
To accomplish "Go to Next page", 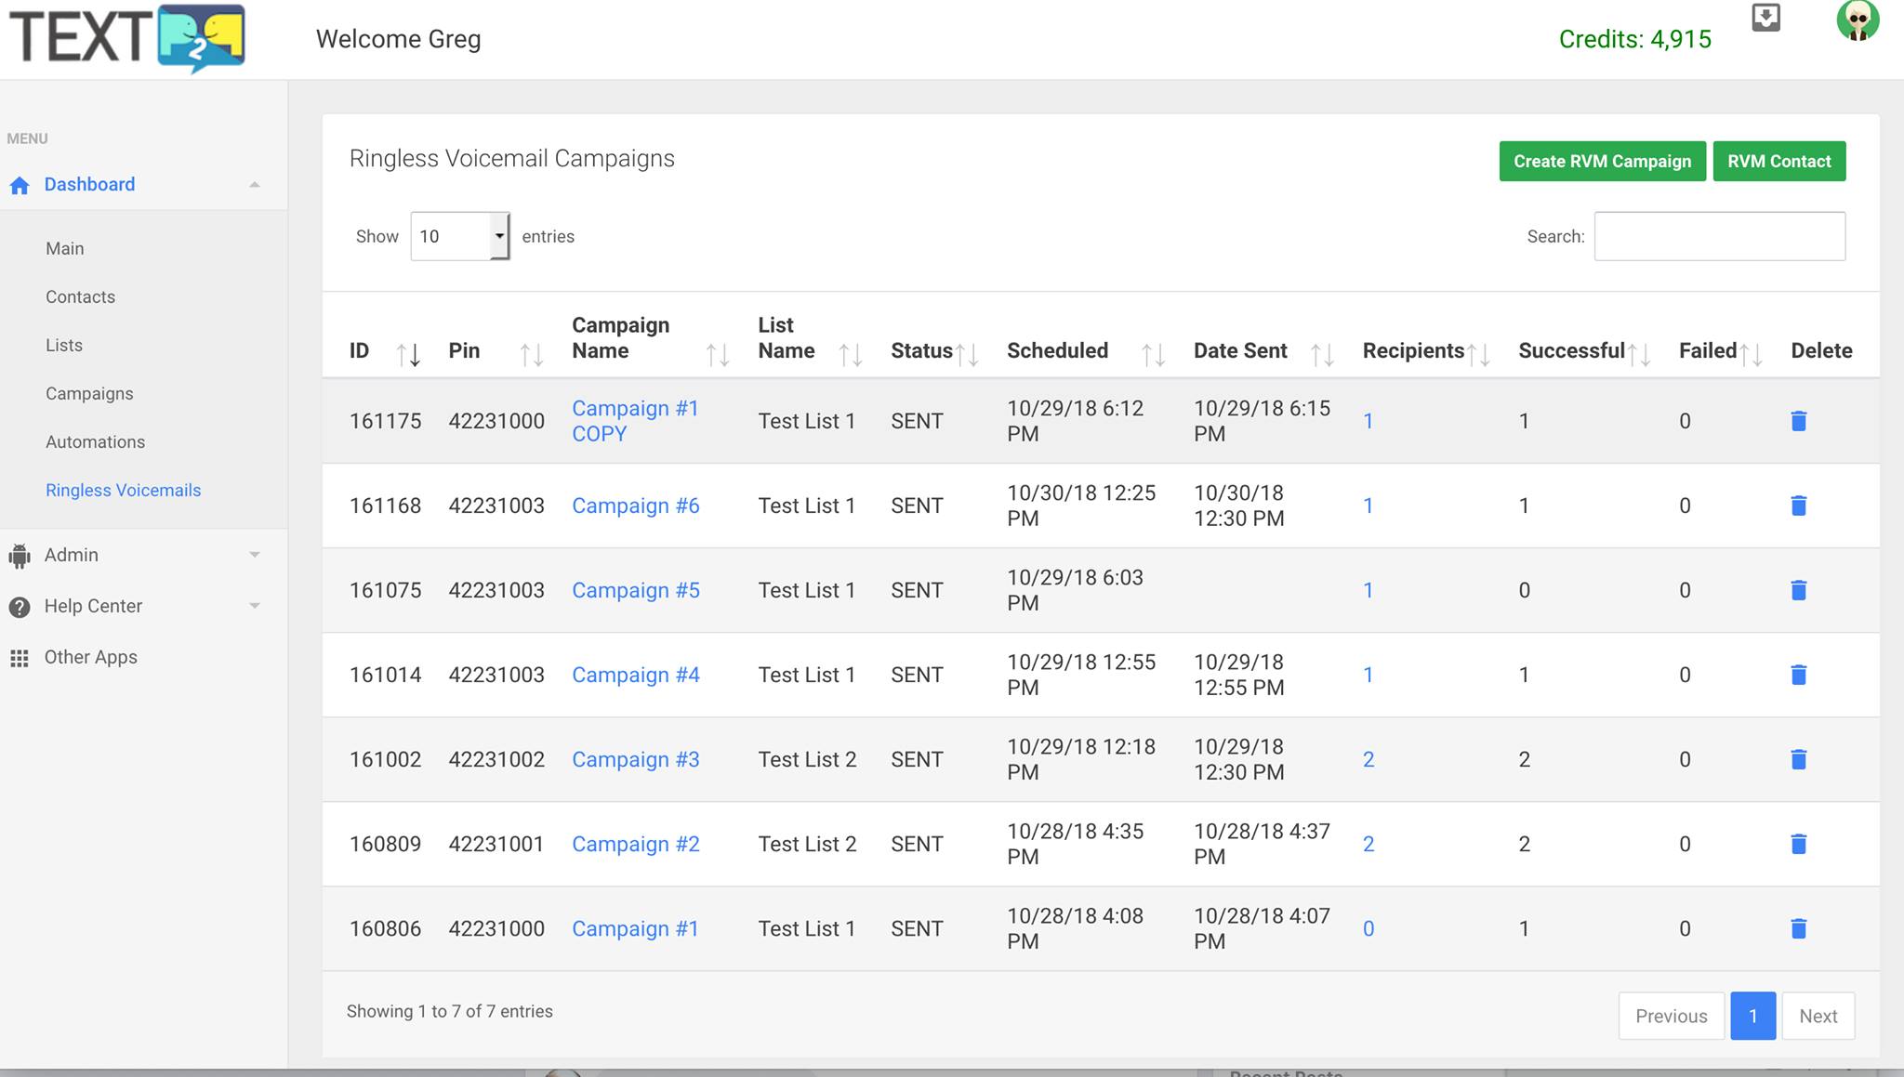I will 1818,1016.
